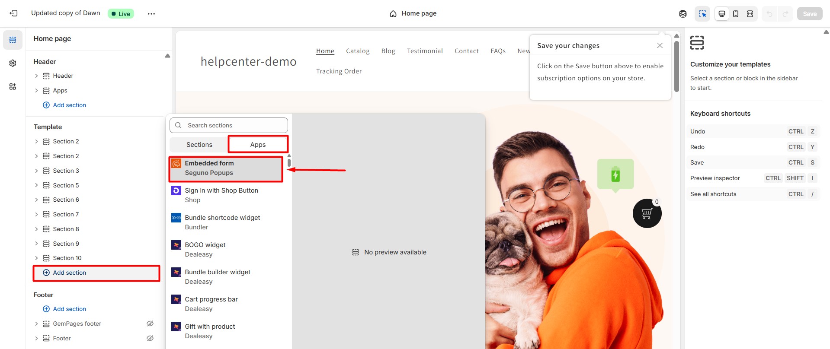Screen dimensions: 830x349
Task: Select desktop preview mode
Action: point(721,14)
